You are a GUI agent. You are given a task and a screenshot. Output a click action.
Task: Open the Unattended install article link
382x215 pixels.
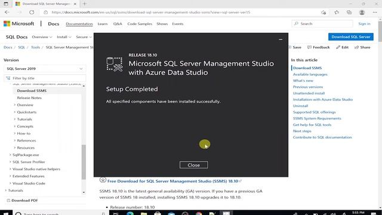[x=309, y=93]
